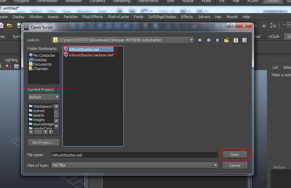Open the Assets menu
Viewport: 291px width, 188px height.
[x=53, y=17]
